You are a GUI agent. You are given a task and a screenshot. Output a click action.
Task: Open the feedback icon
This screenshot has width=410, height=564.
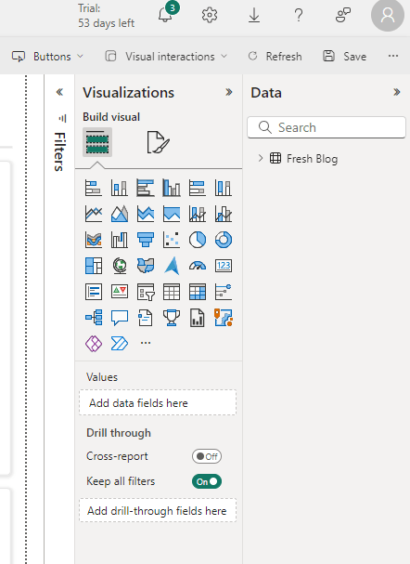tap(343, 15)
